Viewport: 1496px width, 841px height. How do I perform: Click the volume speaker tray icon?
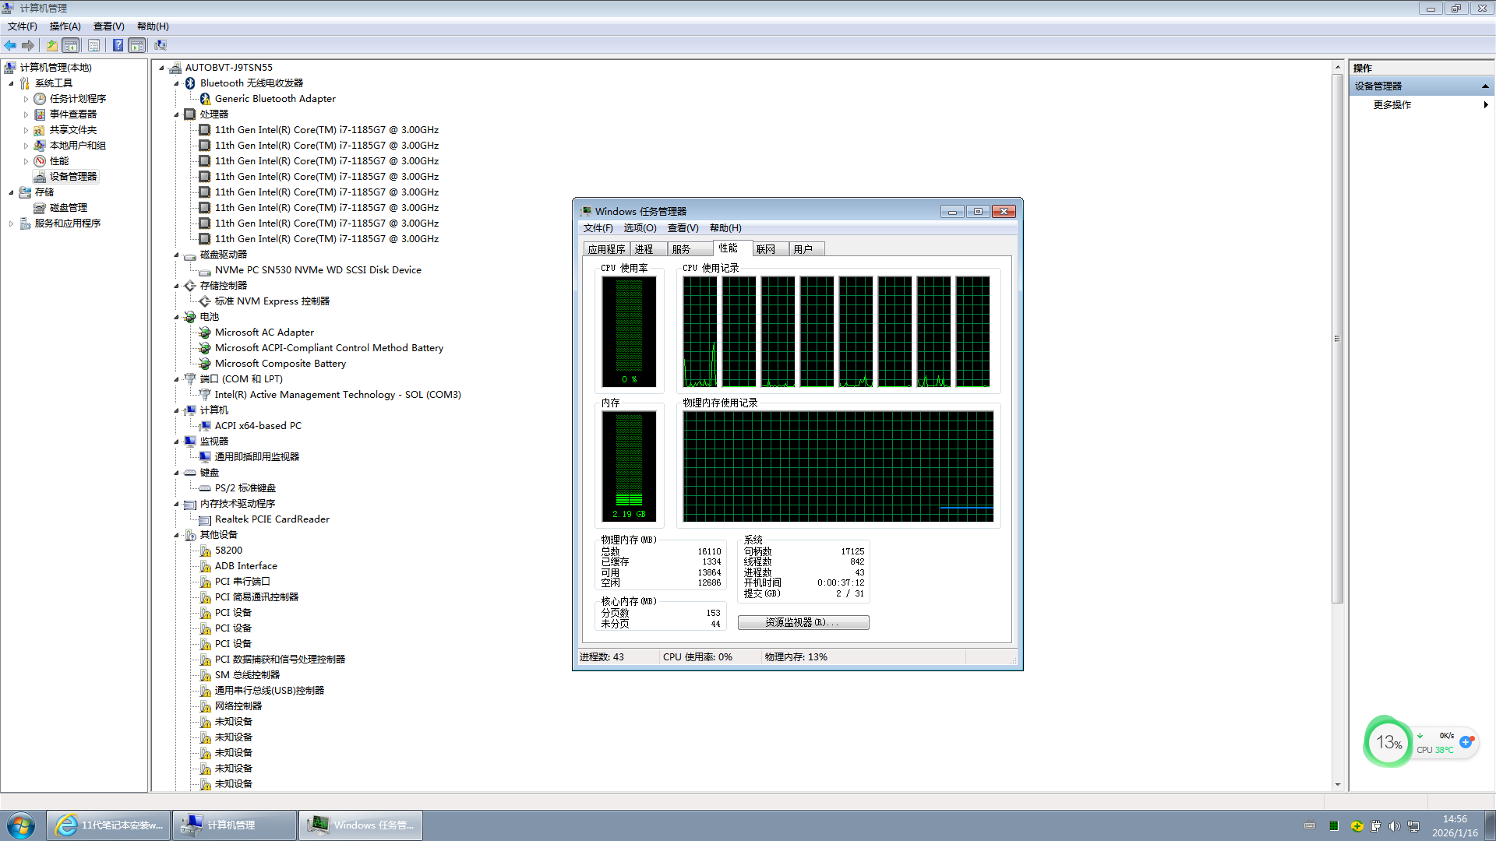(1394, 826)
